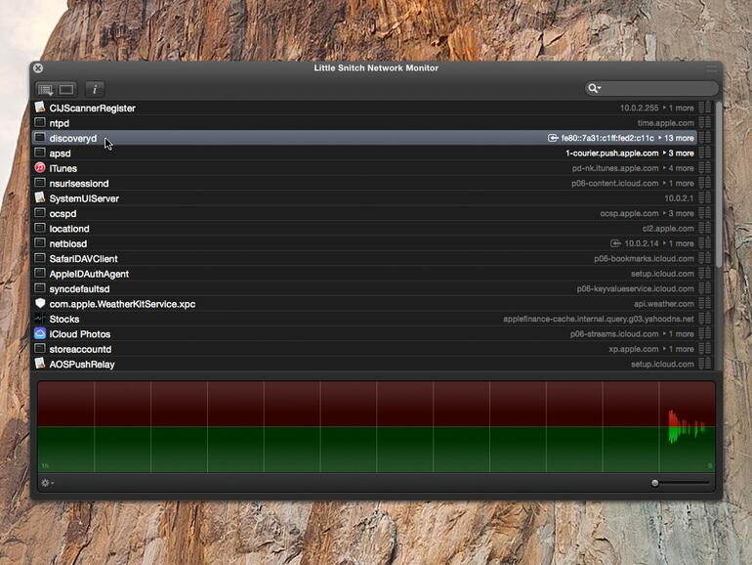The image size is (752, 565).
Task: Close the Little Snitch Network Monitor window
Action: click(x=38, y=68)
